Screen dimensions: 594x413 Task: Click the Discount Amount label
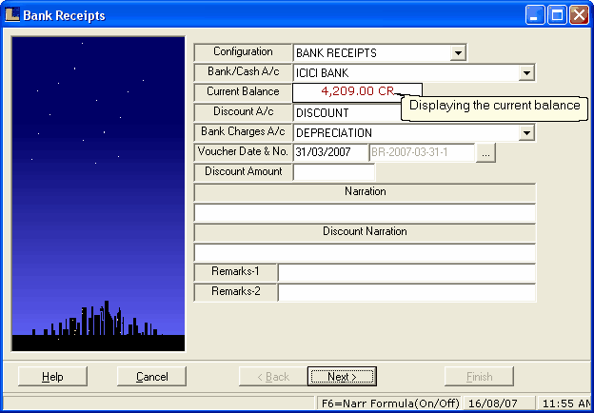[x=243, y=172]
